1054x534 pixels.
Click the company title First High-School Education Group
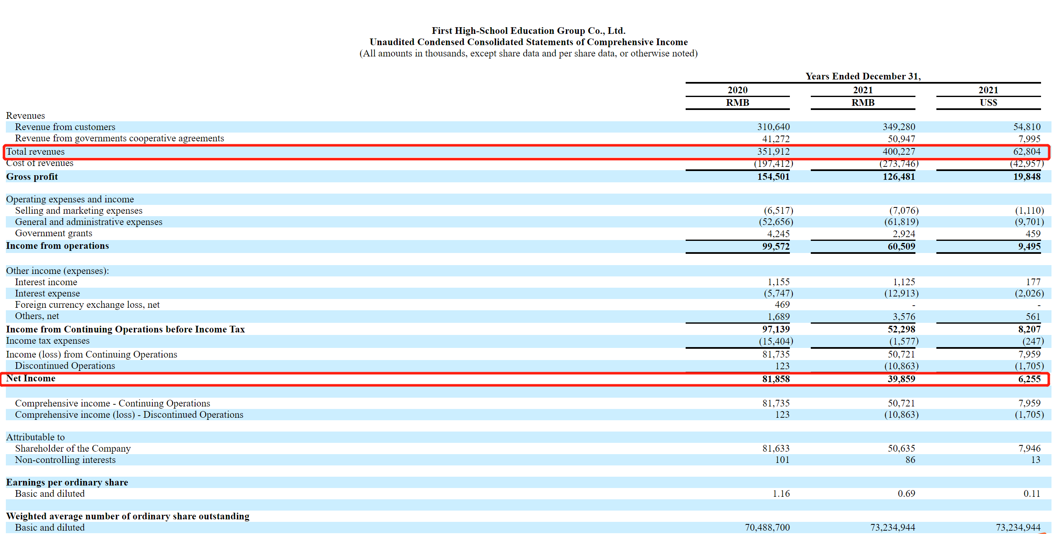(x=528, y=31)
